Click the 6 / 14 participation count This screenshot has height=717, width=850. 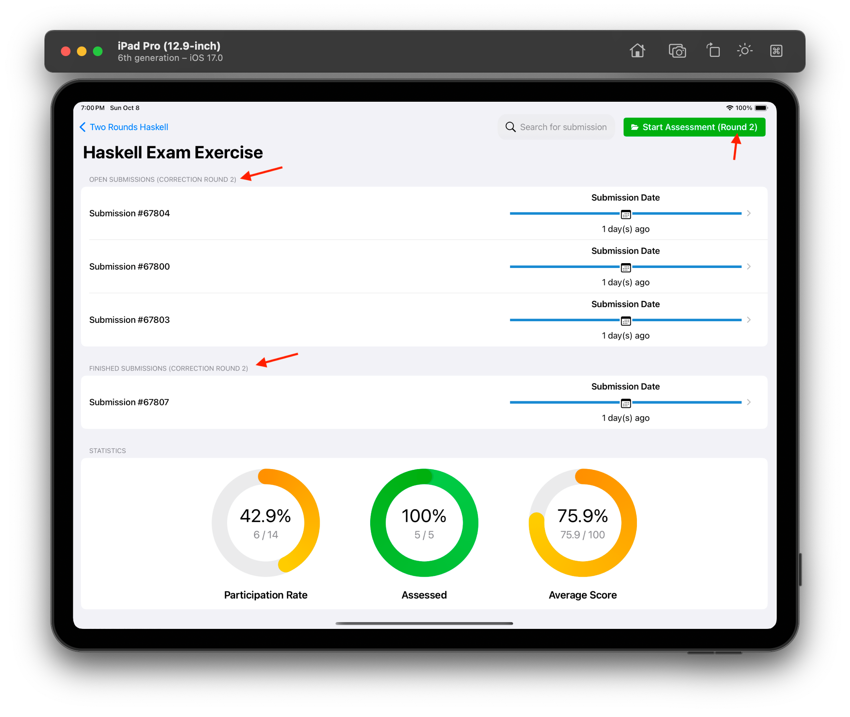(266, 534)
